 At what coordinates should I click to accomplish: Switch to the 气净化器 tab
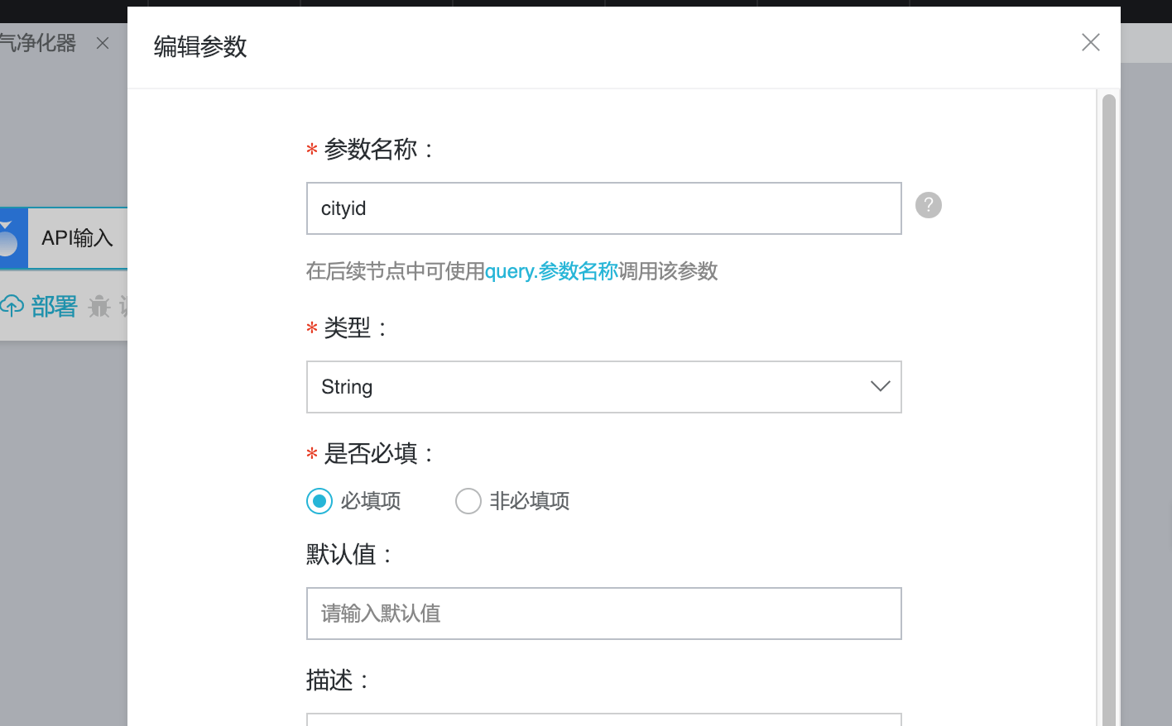(38, 43)
